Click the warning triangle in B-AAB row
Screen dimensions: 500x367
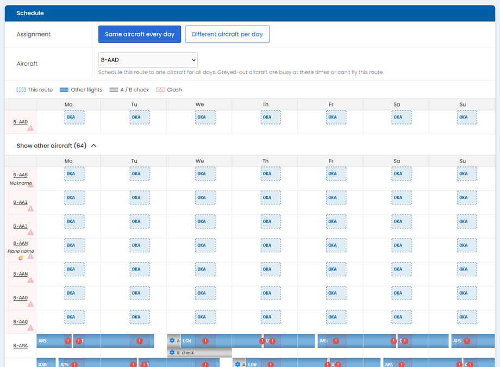coord(30,184)
